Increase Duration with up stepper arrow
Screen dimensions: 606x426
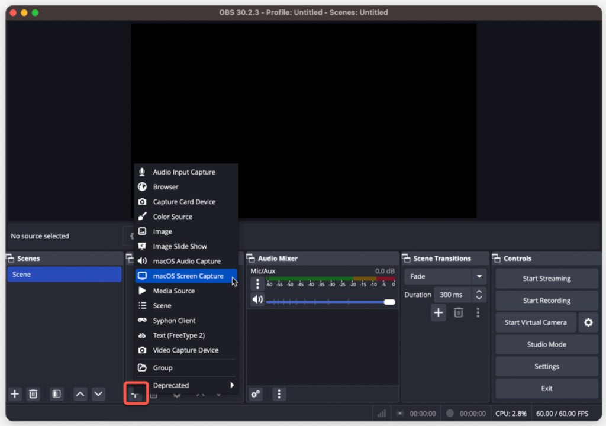(479, 291)
